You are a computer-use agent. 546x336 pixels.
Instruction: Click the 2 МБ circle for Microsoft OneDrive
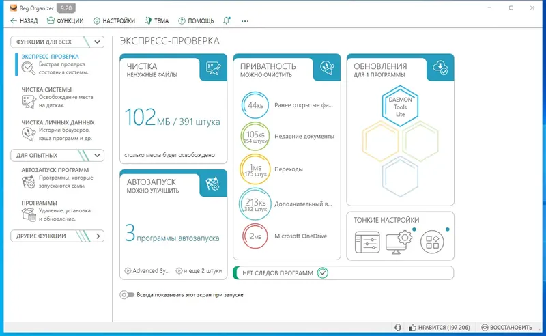(x=255, y=236)
